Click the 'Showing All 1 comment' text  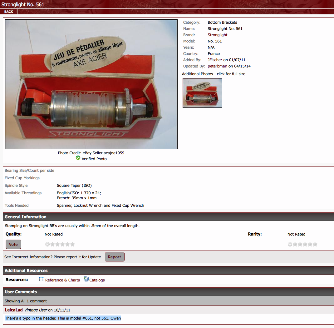pos(26,301)
